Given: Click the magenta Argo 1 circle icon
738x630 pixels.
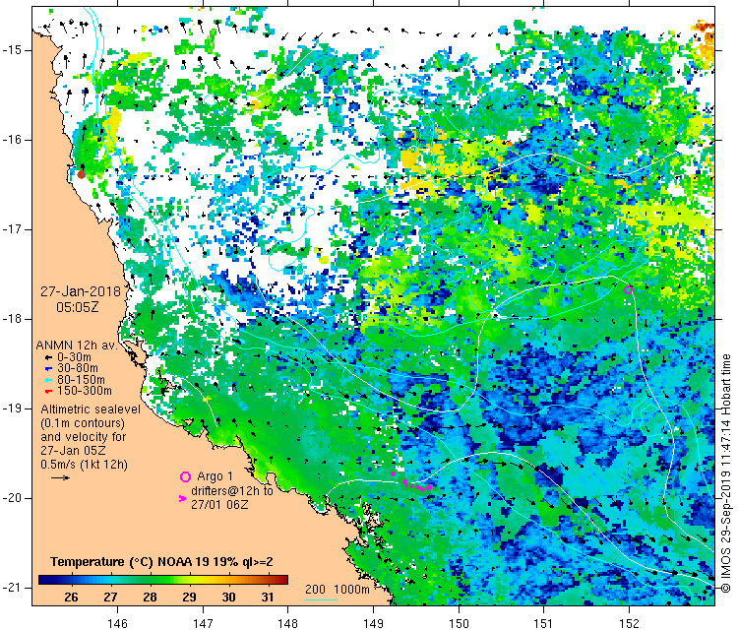Looking at the screenshot, I should click(x=184, y=476).
